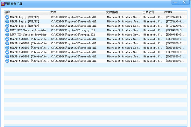Toggle the check icon for RSVP TCP Service Provider
Screen dimensions: 191x127
(x=7, y=34)
